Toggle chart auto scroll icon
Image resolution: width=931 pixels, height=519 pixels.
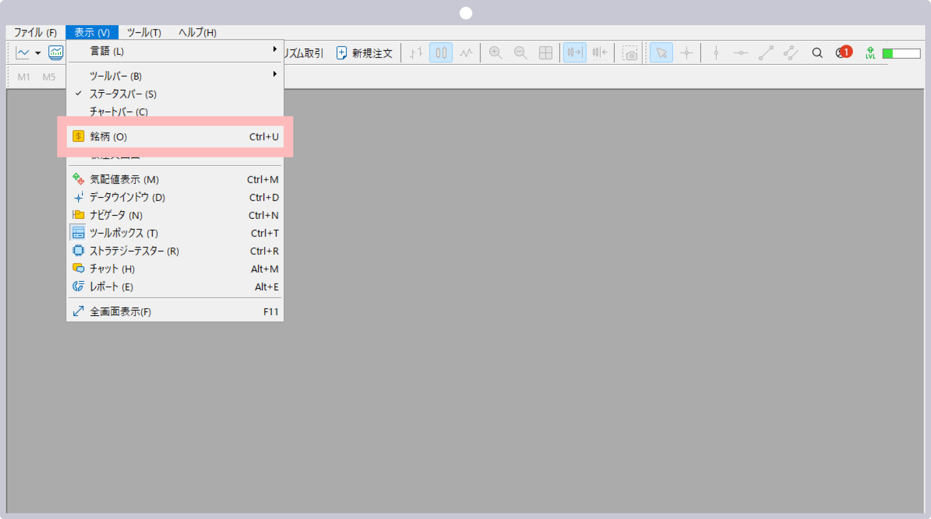pos(575,53)
